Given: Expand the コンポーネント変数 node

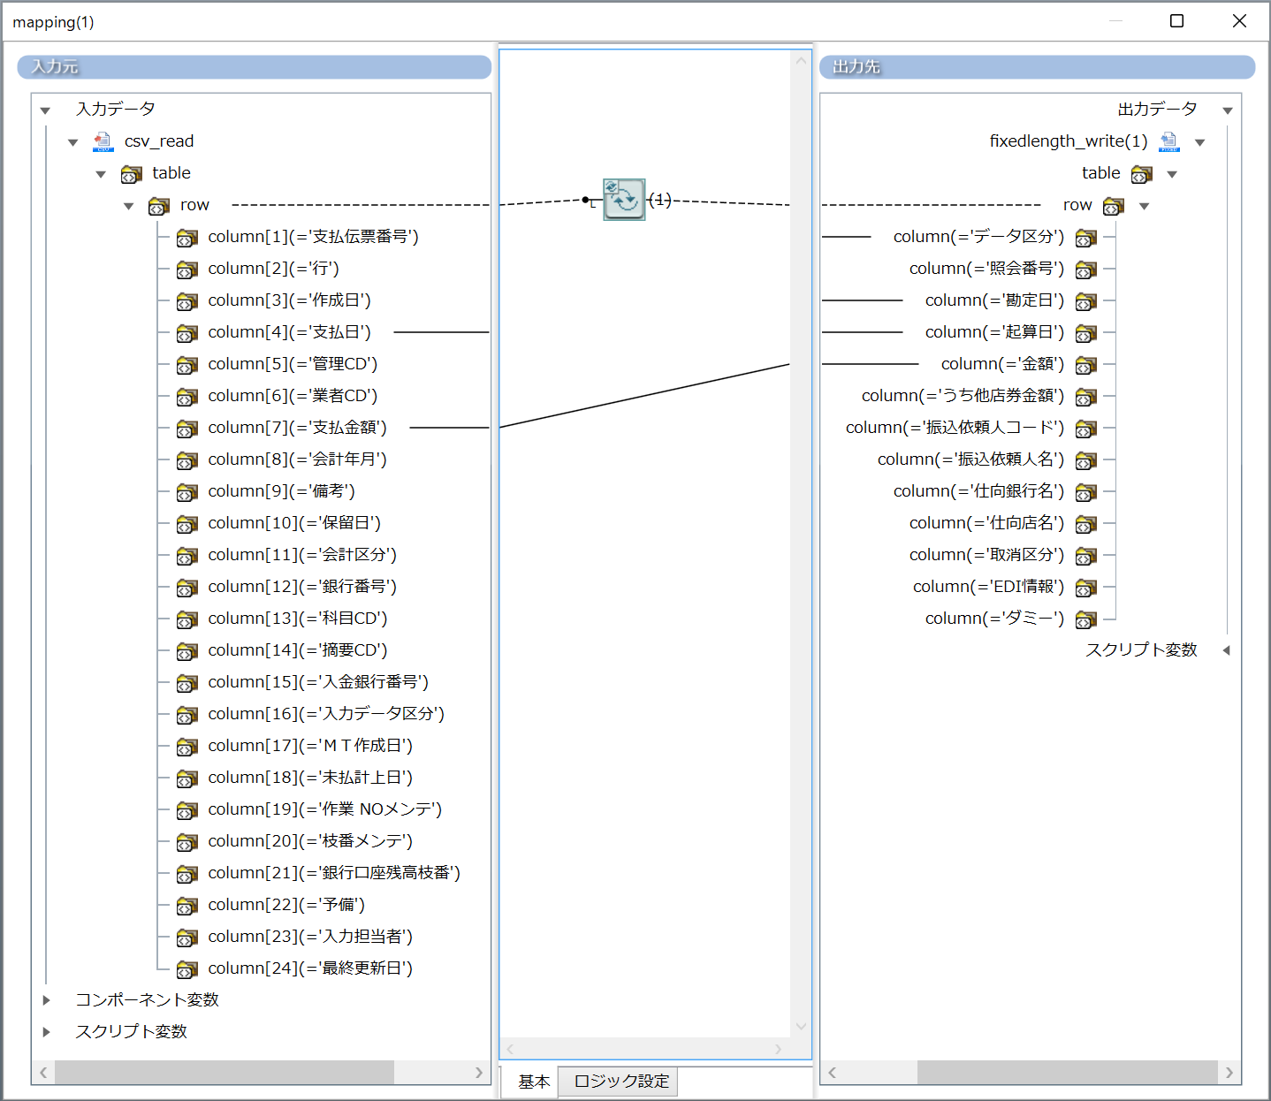Looking at the screenshot, I should [x=46, y=1000].
